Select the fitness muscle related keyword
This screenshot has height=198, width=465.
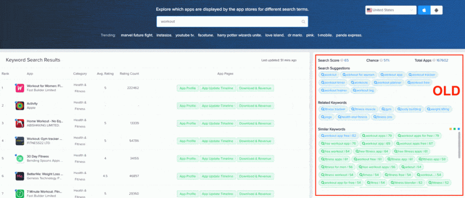(x=364, y=109)
